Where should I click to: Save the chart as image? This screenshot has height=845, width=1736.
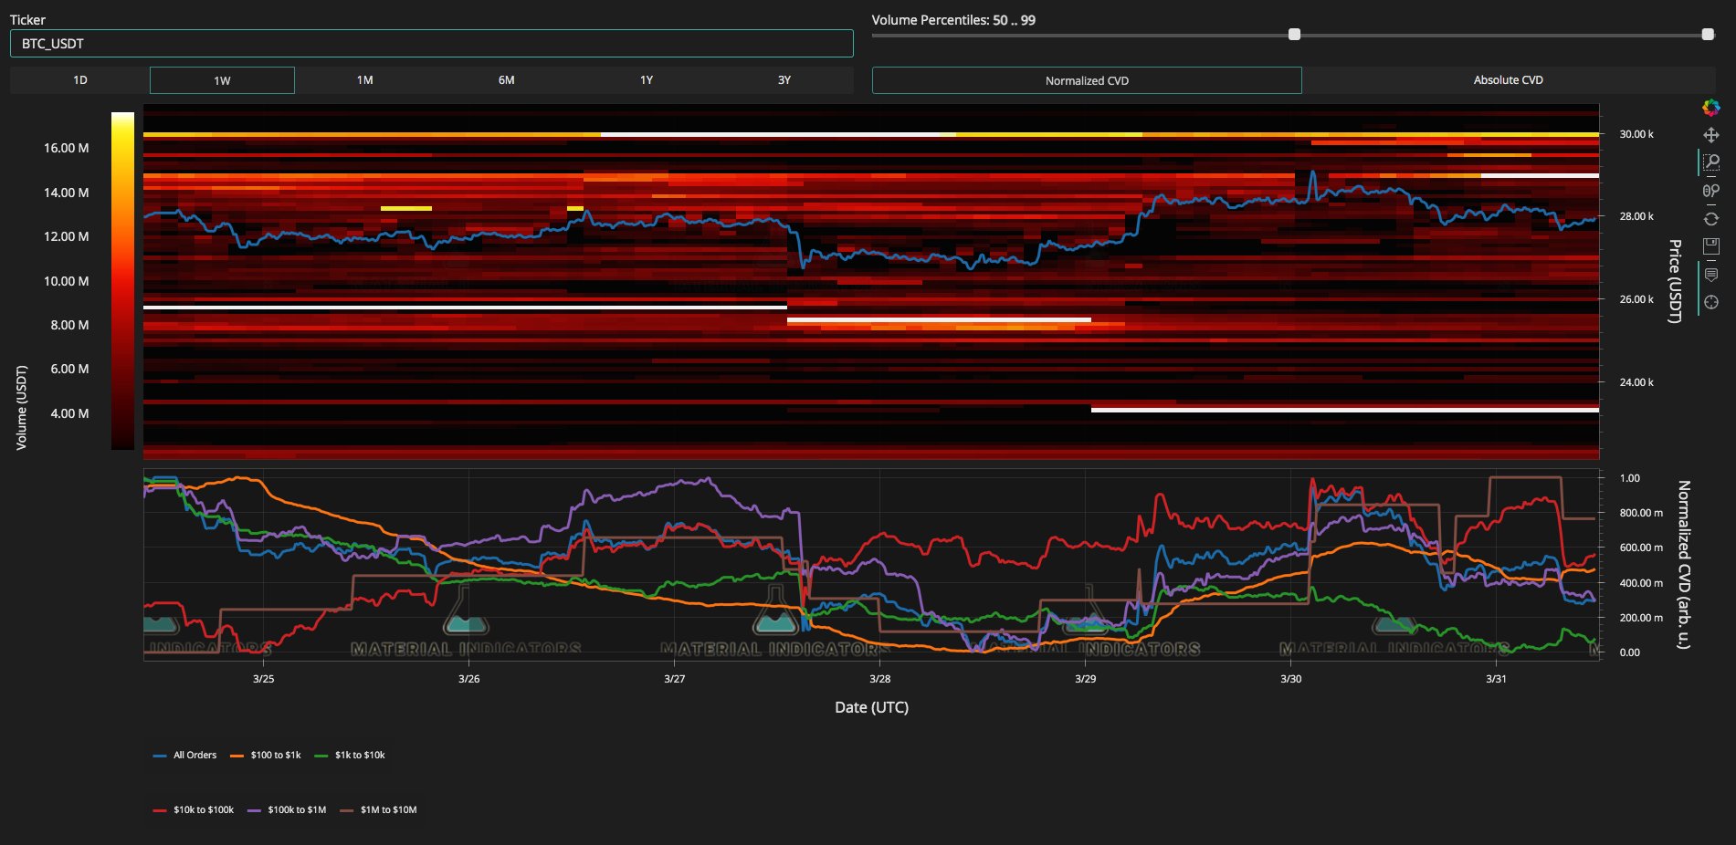tap(1710, 245)
